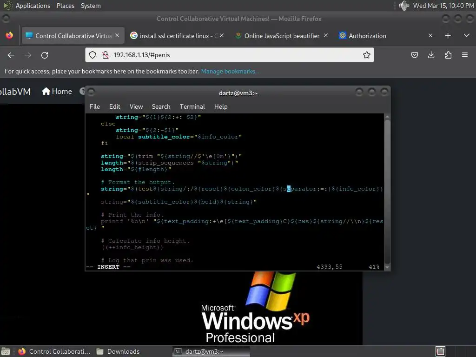476x357 pixels.
Task: Click the Applications menu logo icon
Action: 7,6
